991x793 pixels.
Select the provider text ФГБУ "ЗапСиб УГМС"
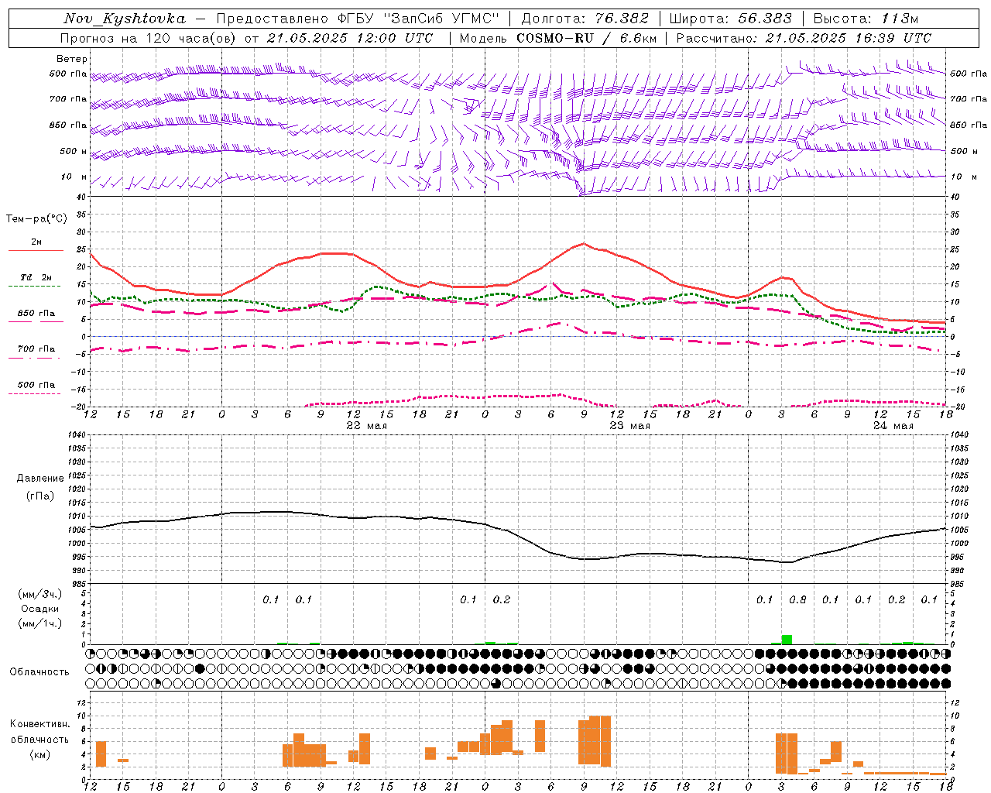[418, 19]
